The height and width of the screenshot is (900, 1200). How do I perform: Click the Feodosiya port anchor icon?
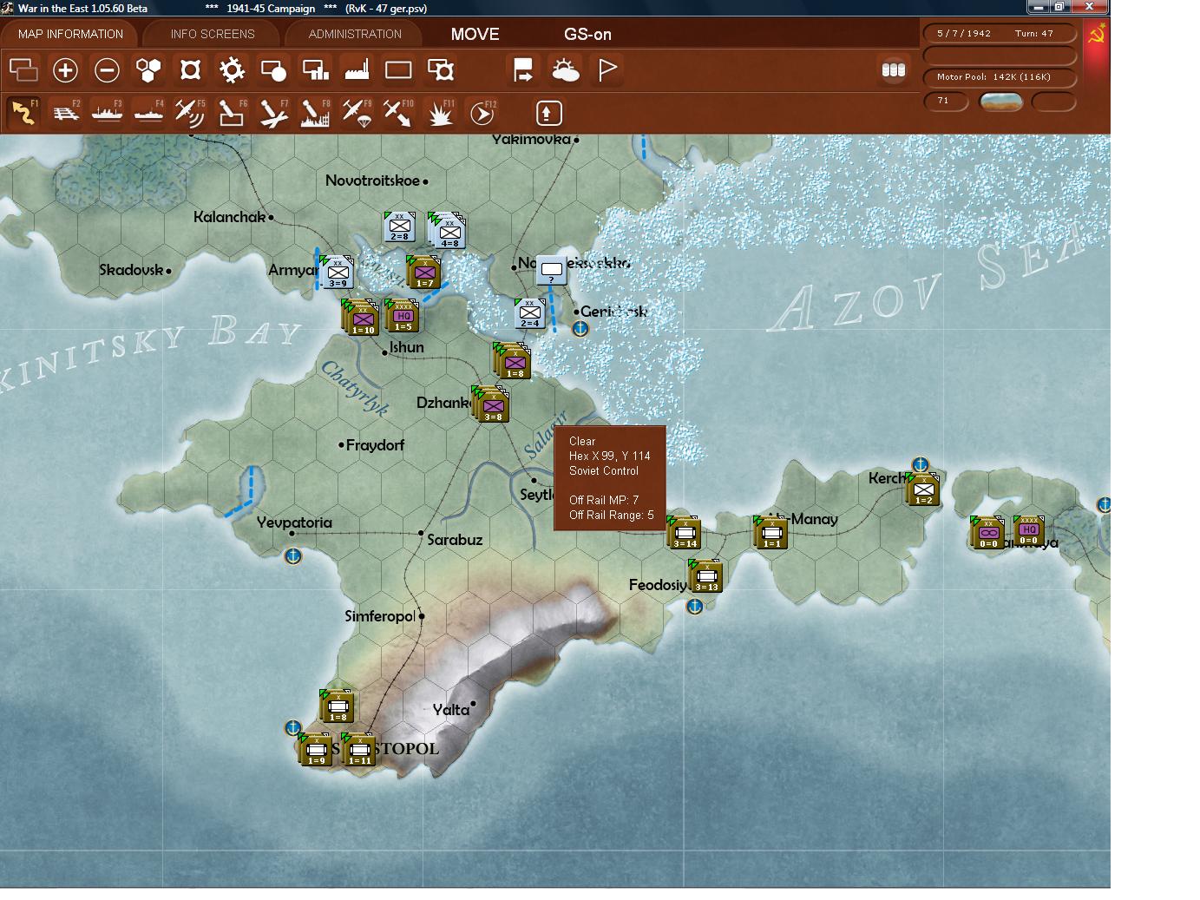694,607
